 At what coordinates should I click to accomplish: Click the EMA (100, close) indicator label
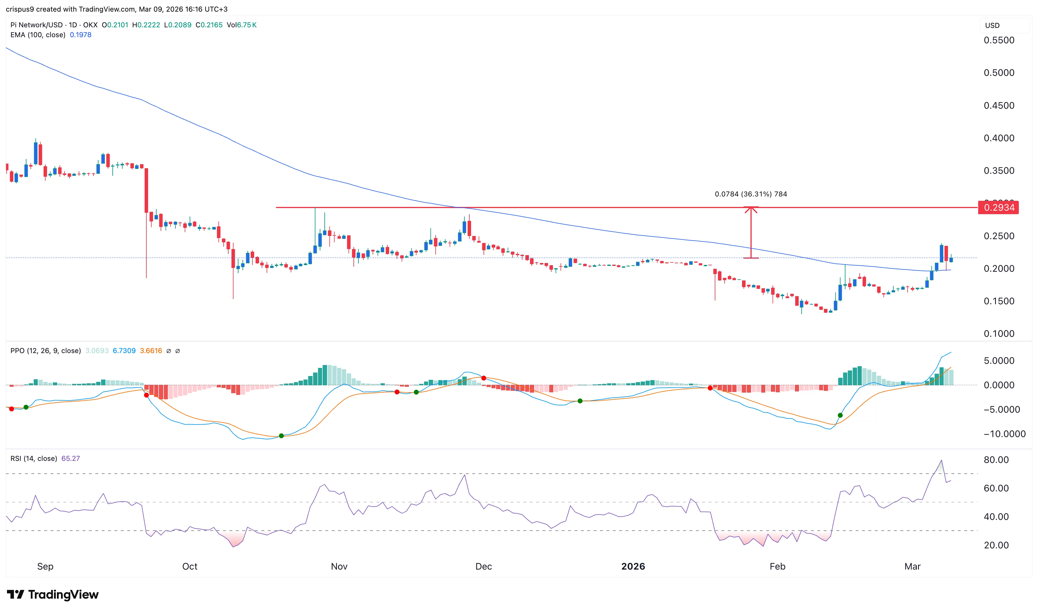38,35
